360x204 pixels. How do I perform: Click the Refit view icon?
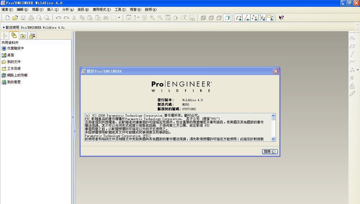click(168, 18)
